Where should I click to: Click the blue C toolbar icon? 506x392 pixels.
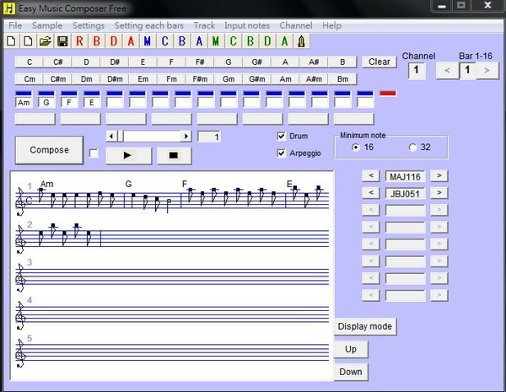(164, 41)
